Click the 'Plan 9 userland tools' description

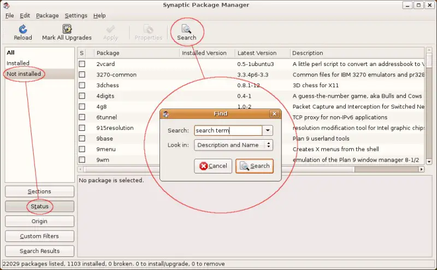coord(321,139)
